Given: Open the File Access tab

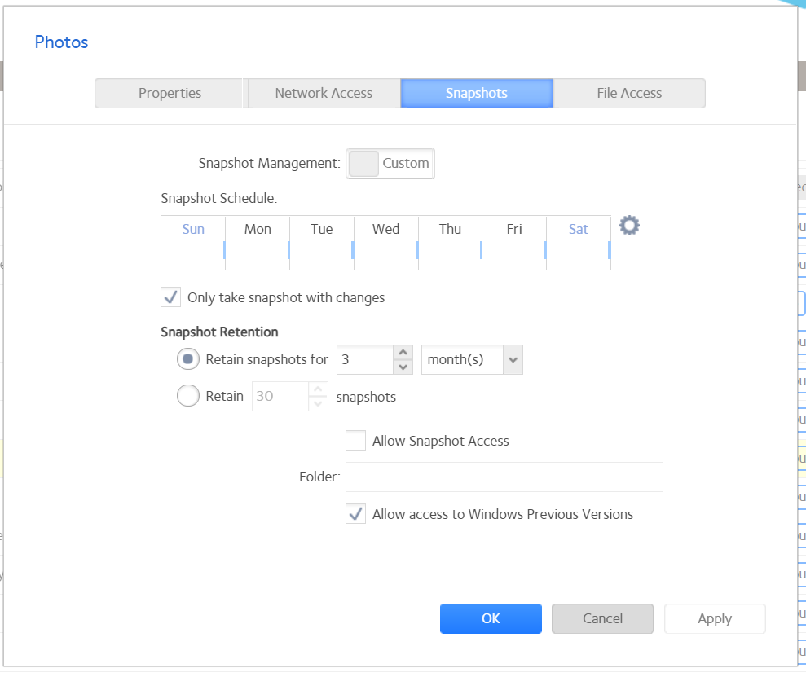Looking at the screenshot, I should (x=628, y=93).
